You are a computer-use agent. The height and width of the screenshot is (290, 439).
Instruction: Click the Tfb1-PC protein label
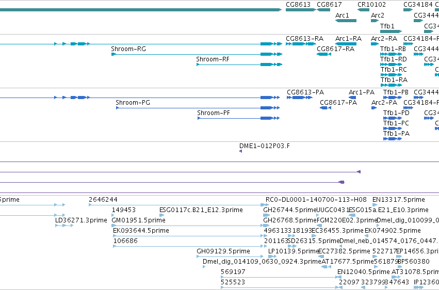click(396, 123)
